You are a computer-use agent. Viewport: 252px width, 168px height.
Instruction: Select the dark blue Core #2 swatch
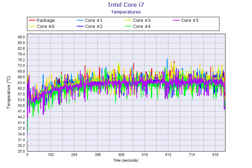[80, 26]
